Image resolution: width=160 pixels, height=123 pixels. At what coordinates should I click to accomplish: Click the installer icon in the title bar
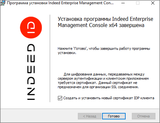coord(3,3)
